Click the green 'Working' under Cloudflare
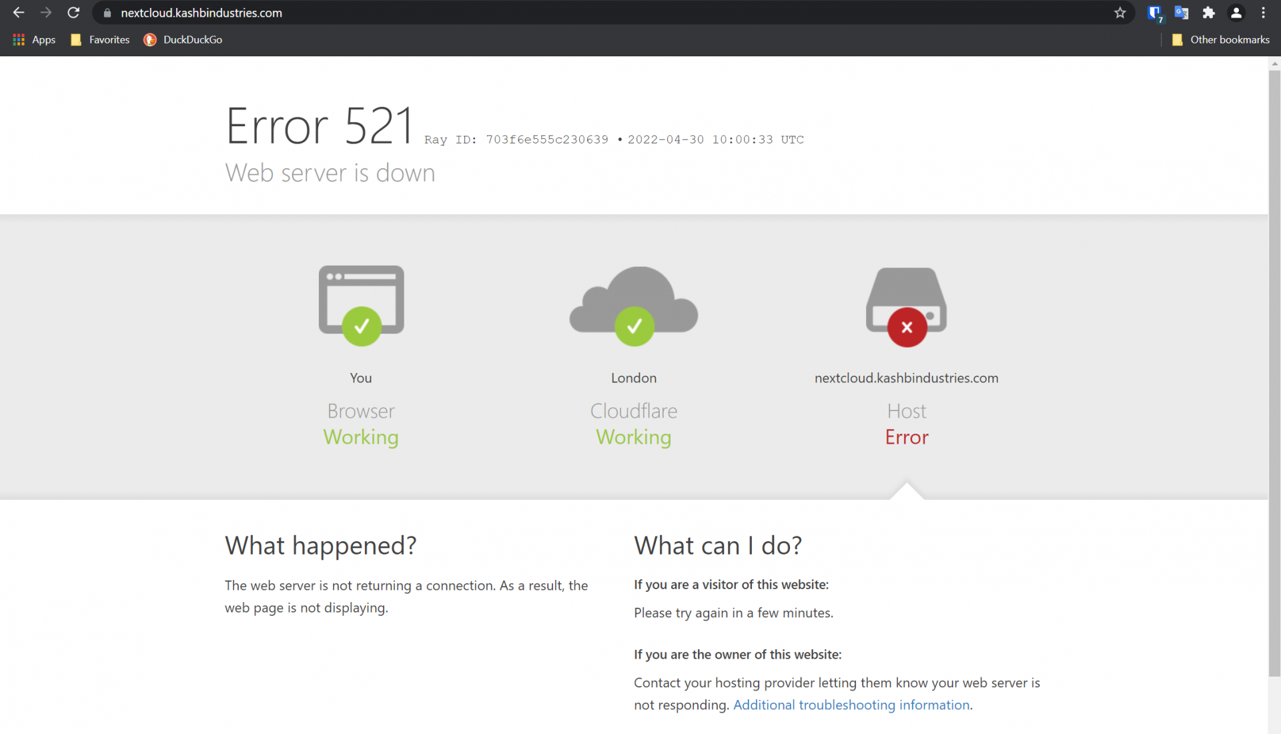 click(x=634, y=438)
